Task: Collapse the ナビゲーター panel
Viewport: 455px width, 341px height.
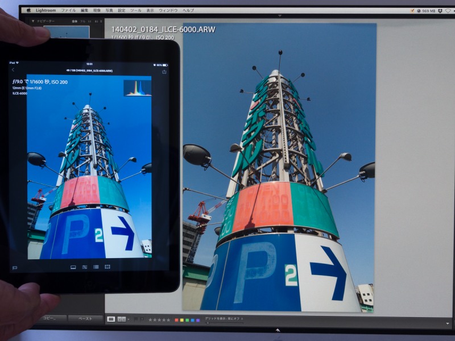Action: click(33, 20)
